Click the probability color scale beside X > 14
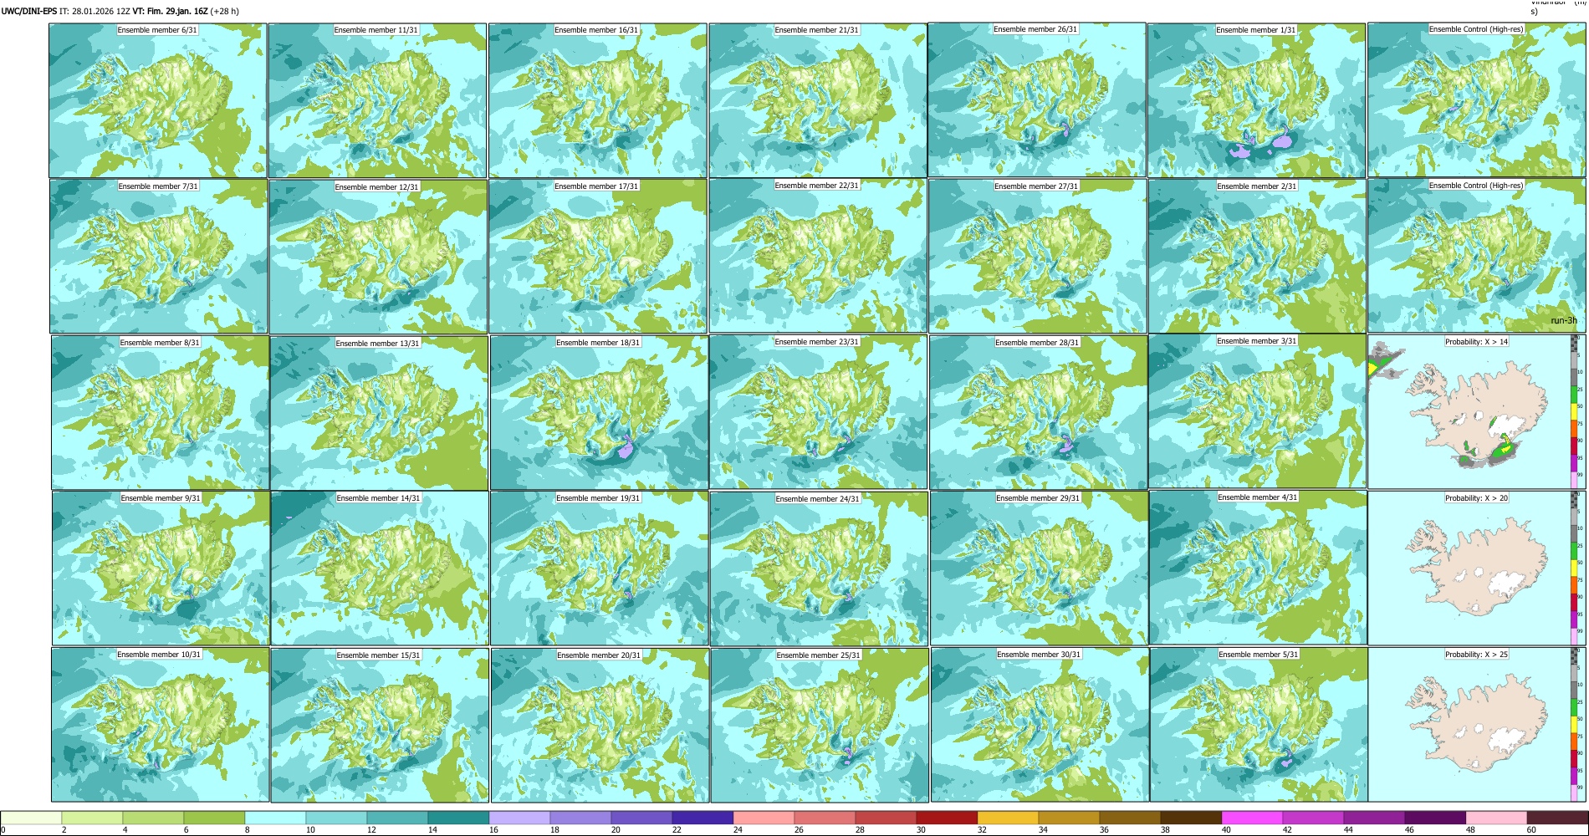Viewport: 1589px width, 836px height. 1576,412
